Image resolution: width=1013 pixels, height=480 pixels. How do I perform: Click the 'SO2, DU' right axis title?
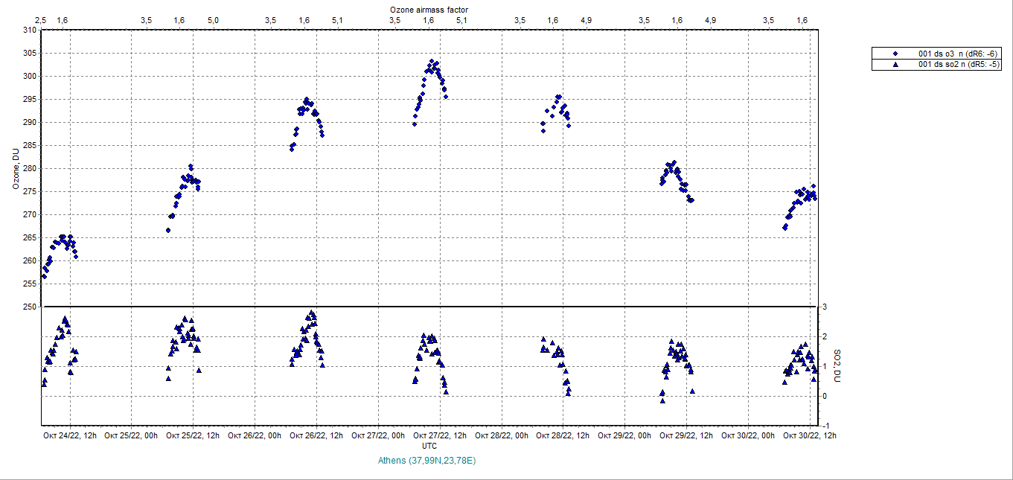[836, 365]
